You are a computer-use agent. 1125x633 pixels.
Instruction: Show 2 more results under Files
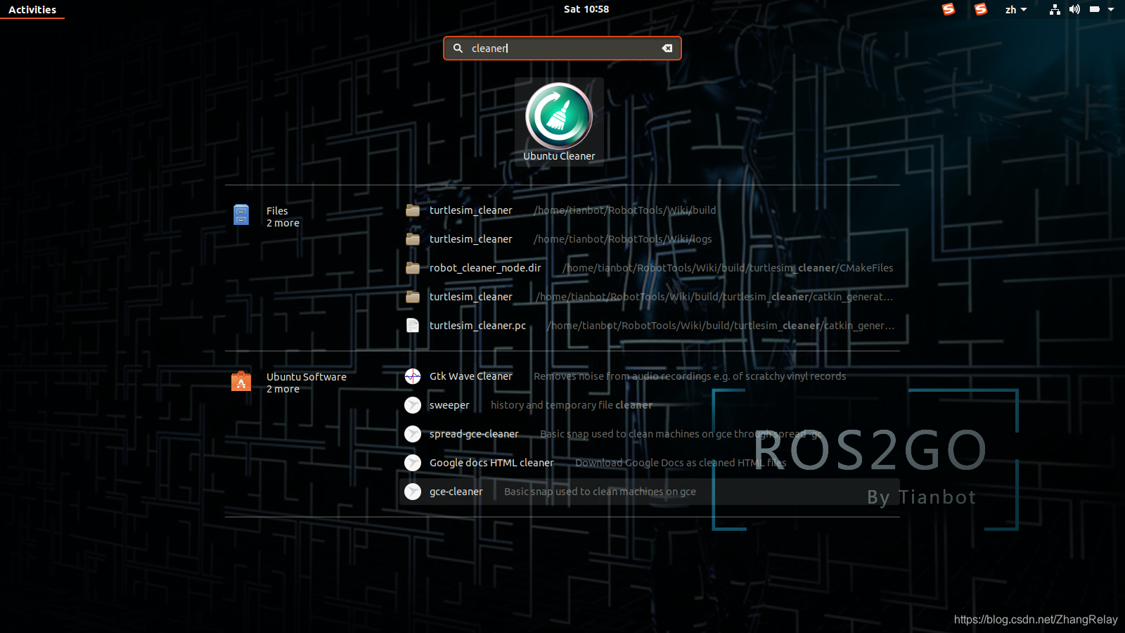[x=283, y=223]
